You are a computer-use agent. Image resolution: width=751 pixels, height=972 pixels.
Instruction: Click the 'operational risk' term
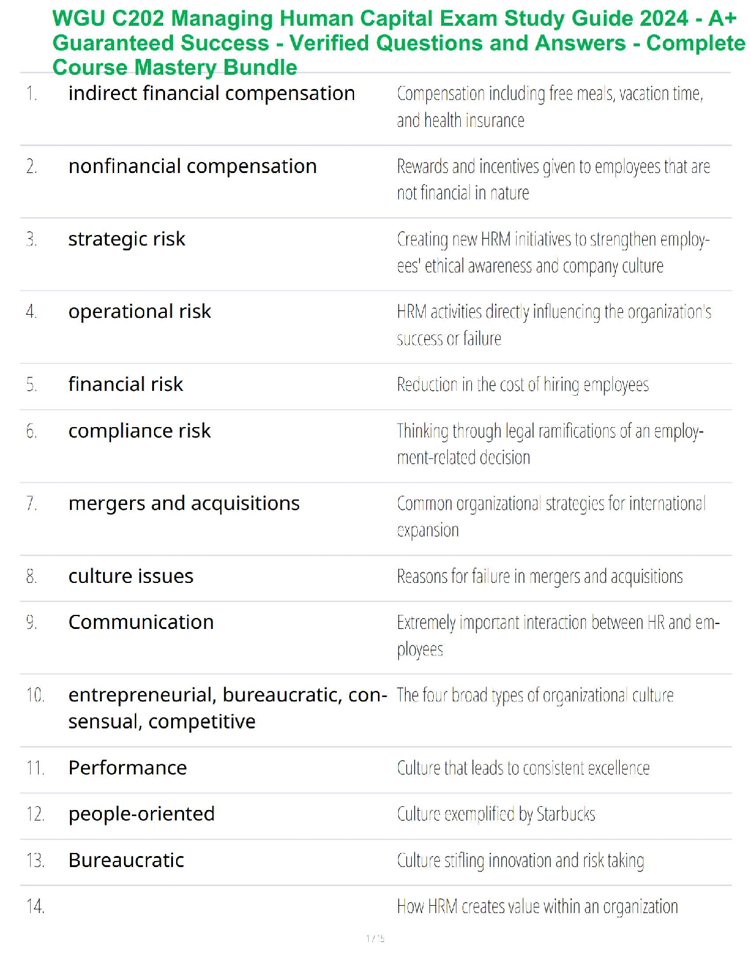(139, 312)
